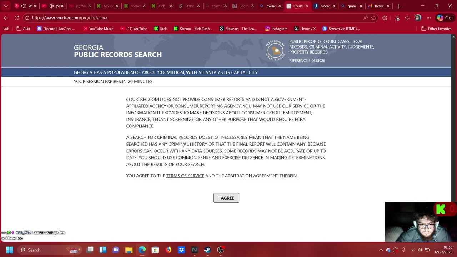Open the YouTube Music bookmark
This screenshot has height=257, width=457.
[x=98, y=29]
